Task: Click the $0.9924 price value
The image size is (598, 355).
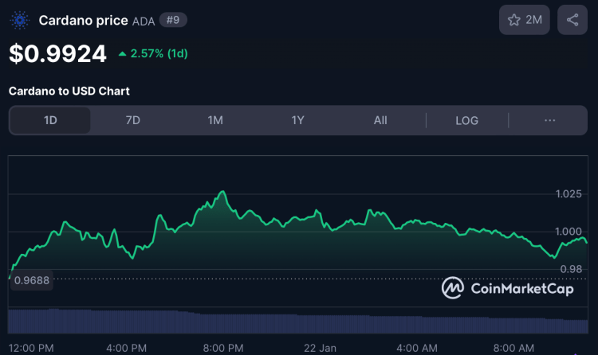Action: pos(57,53)
